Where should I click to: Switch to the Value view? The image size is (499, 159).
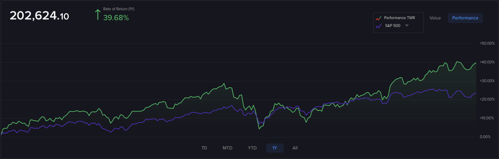pyautogui.click(x=435, y=18)
